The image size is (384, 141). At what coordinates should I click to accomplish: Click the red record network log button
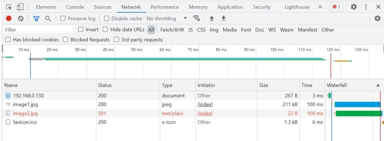coord(9,18)
